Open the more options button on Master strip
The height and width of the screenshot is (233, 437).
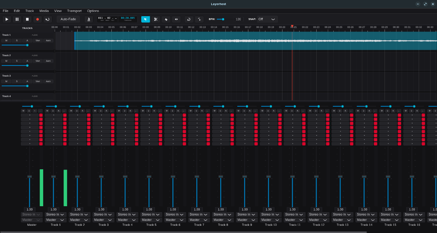(41, 111)
